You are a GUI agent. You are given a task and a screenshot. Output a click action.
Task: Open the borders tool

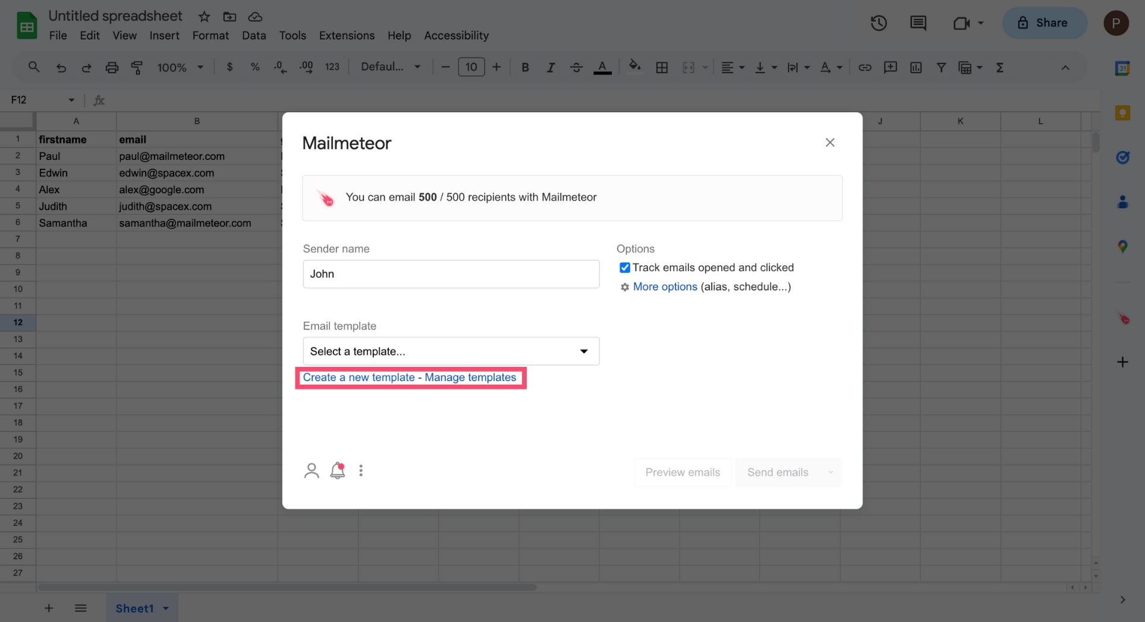click(x=662, y=68)
